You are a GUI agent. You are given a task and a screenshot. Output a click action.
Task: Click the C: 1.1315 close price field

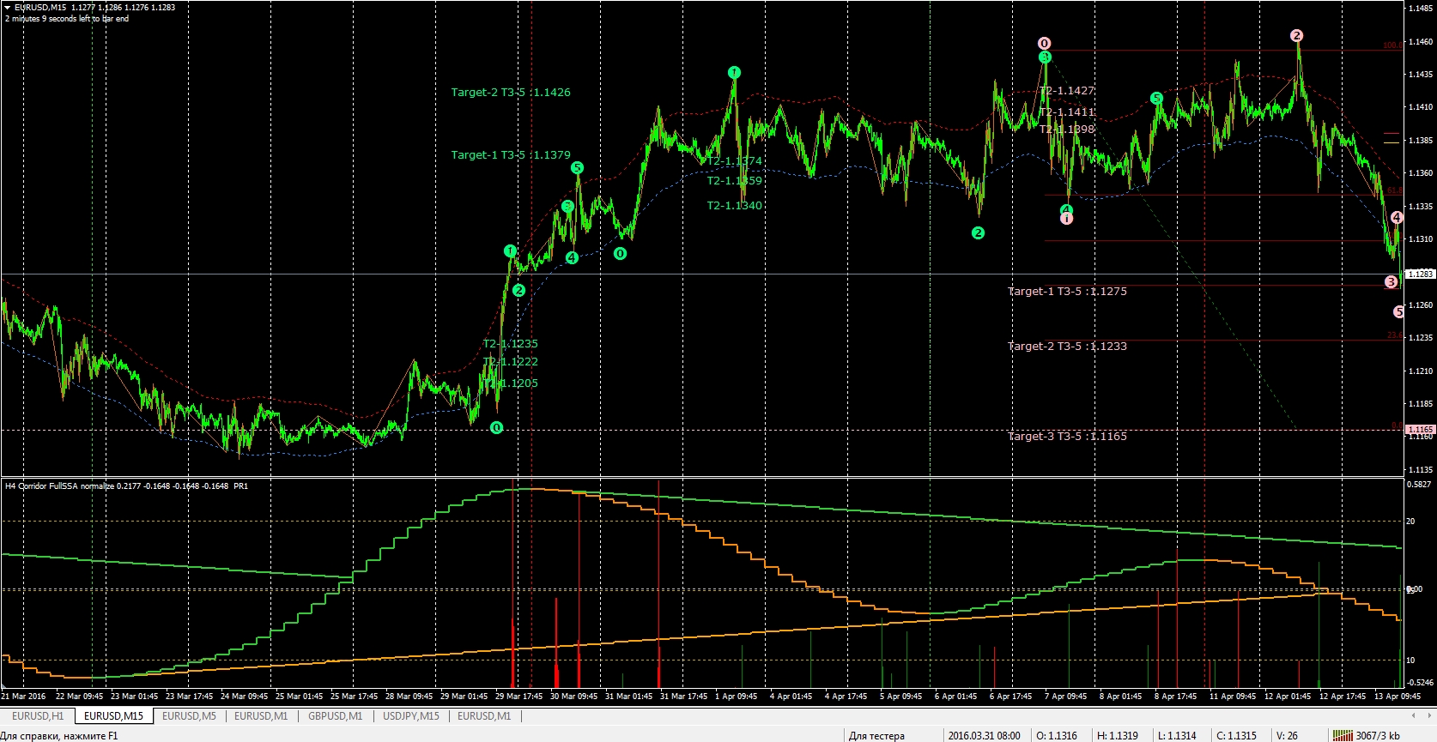[1236, 736]
